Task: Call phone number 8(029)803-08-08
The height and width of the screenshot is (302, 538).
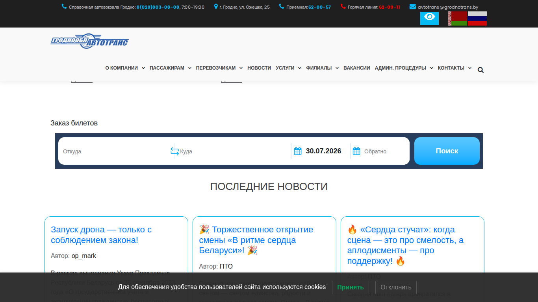Action: coord(158,7)
